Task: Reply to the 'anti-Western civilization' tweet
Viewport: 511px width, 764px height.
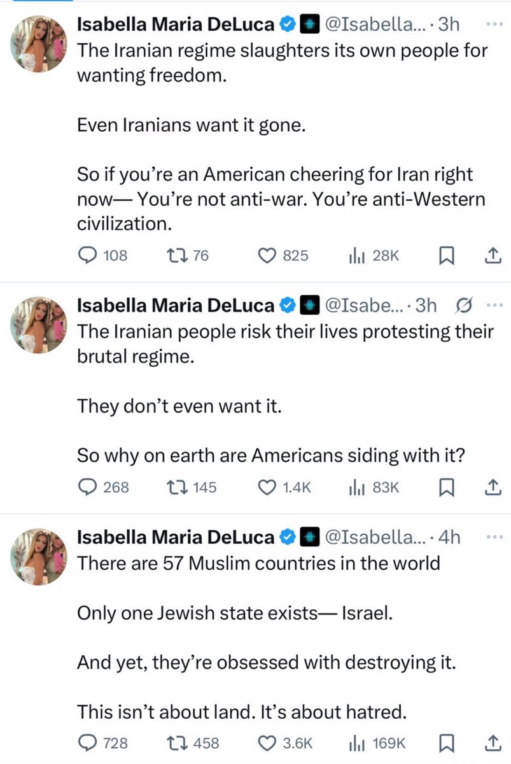Action: pos(87,255)
